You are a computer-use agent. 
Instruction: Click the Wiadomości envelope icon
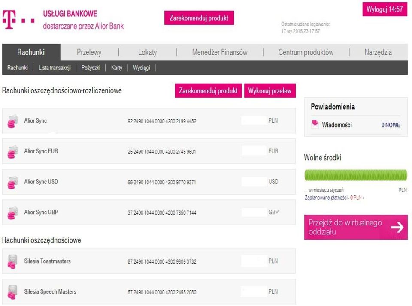(315, 124)
